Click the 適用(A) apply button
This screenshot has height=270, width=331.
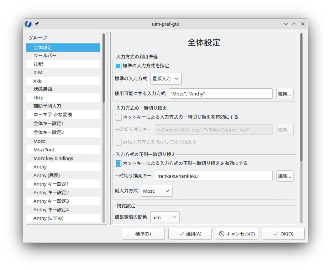coord(190,234)
